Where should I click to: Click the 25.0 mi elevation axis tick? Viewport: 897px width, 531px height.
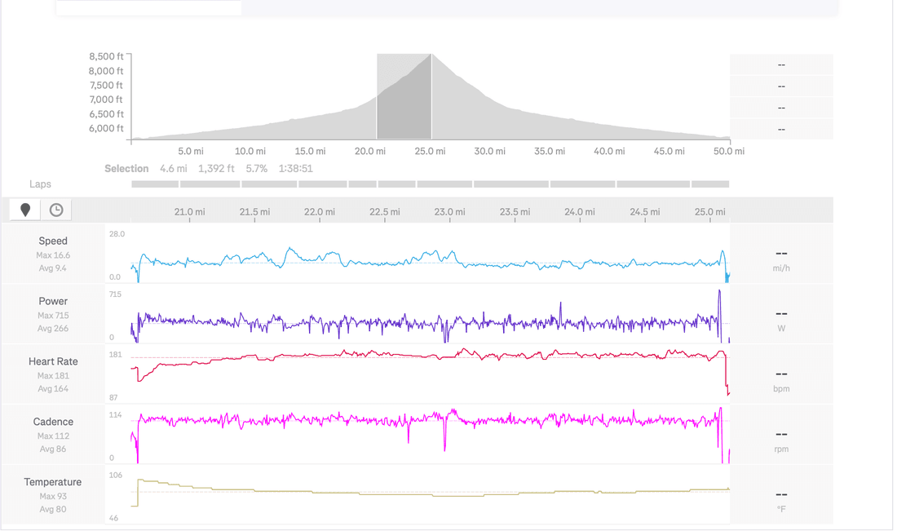431,152
